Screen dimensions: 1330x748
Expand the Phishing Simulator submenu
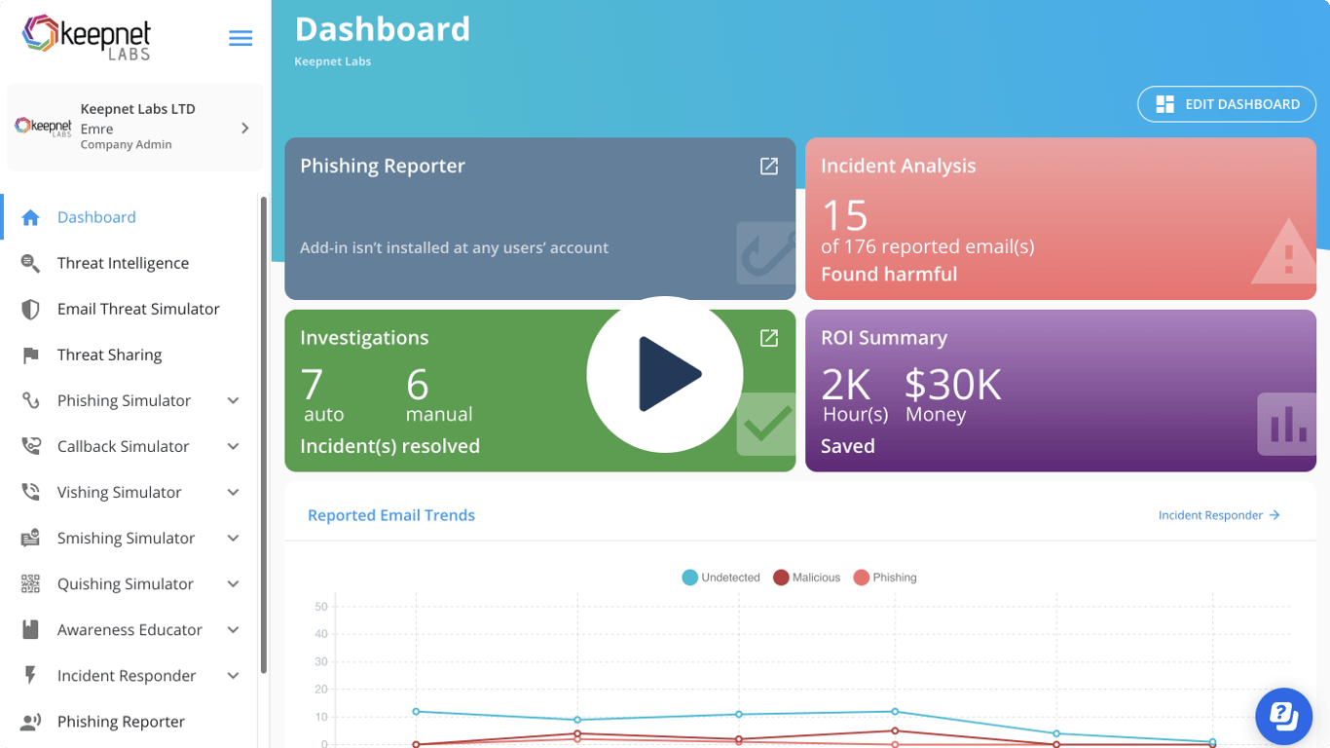pyautogui.click(x=233, y=400)
